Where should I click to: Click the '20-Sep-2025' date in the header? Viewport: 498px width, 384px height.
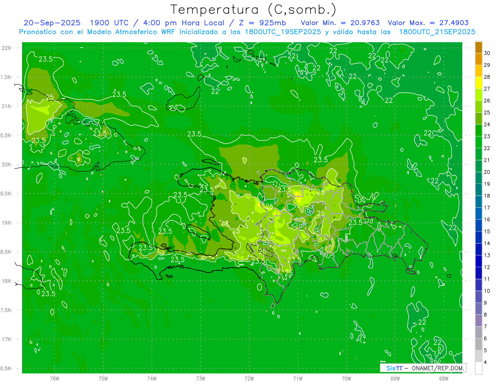pyautogui.click(x=52, y=23)
